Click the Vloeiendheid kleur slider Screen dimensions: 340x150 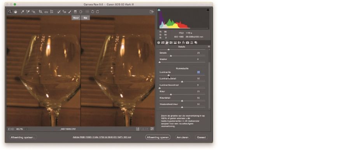pyautogui.click(x=182, y=107)
